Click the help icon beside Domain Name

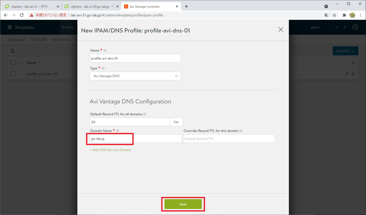click(x=117, y=131)
